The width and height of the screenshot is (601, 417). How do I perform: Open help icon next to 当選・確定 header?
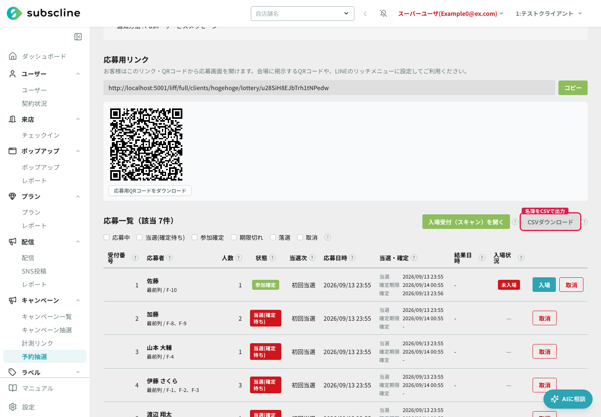(x=414, y=258)
